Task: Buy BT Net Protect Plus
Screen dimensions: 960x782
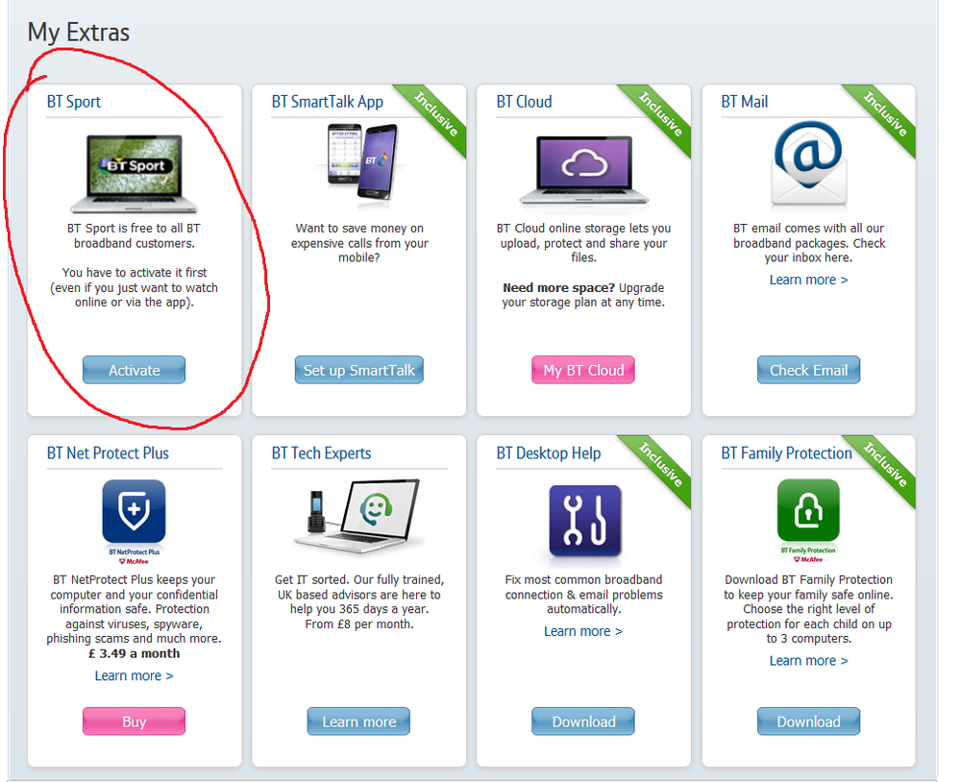Action: pos(135,721)
